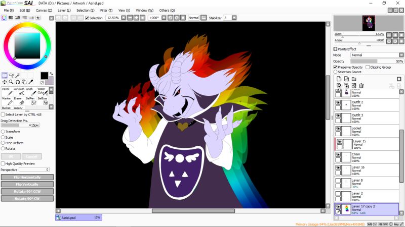405x227 pixels.
Task: Open the Edit menu
Action: [x=24, y=10]
